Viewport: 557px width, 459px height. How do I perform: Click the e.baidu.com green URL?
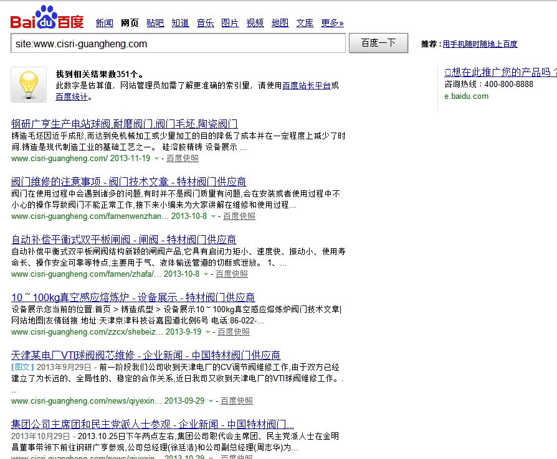467,96
